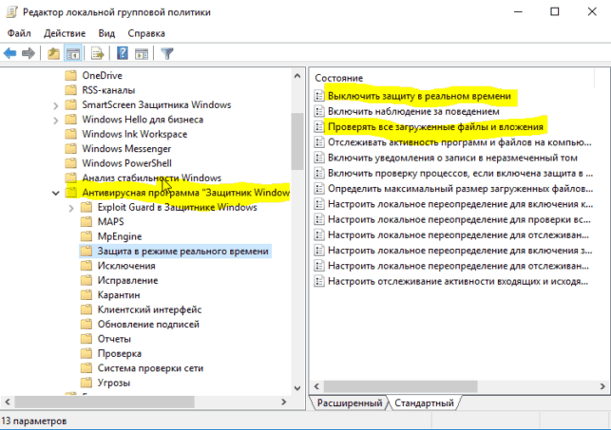Click the Карантин folder icon
The height and width of the screenshot is (430, 611).
click(86, 294)
